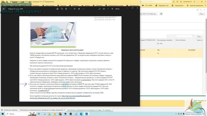Open history clock icon in 1C header
The width and height of the screenshot is (207, 116).
pyautogui.click(x=177, y=2)
